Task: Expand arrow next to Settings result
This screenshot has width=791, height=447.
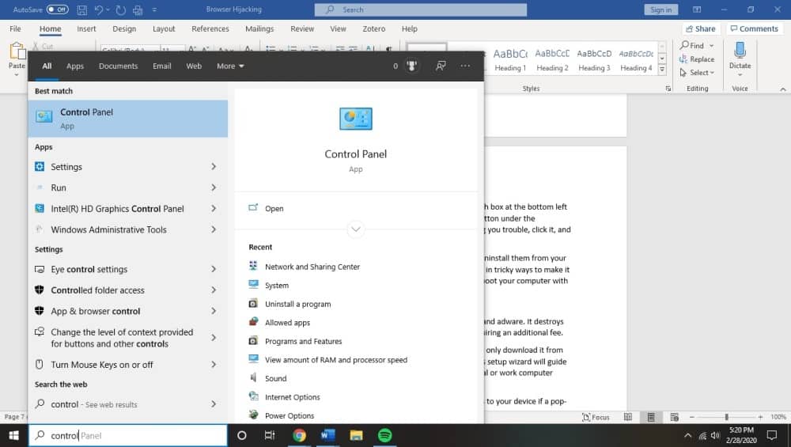Action: [x=214, y=166]
